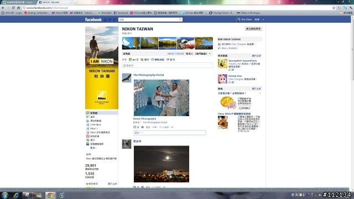Open the FB FREE gold coin ad image
The width and height of the screenshot is (354, 199).
(228, 103)
